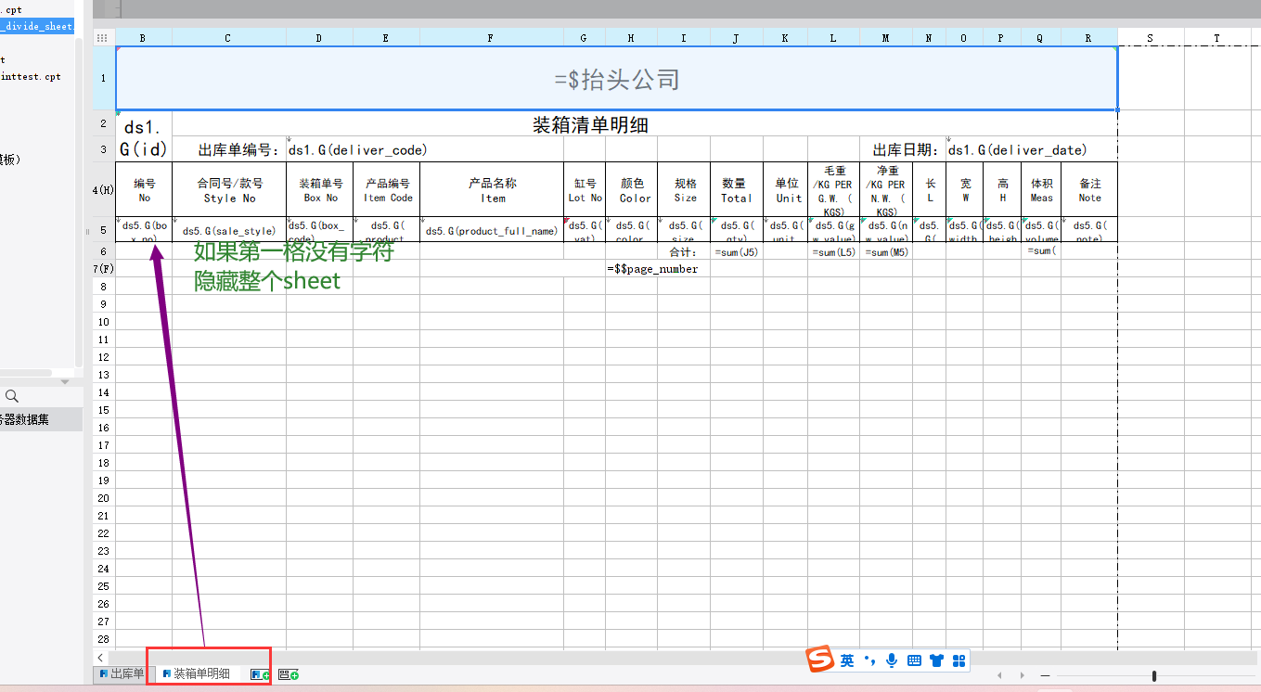
Task: Click the microphone voice input icon
Action: [x=892, y=660]
